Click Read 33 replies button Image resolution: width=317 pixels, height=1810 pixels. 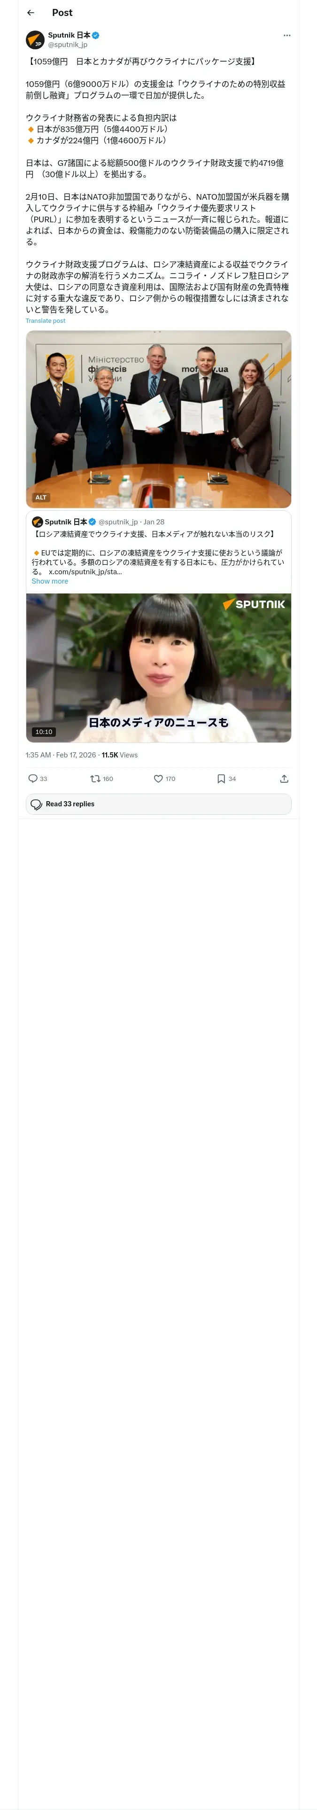pyautogui.click(x=158, y=804)
